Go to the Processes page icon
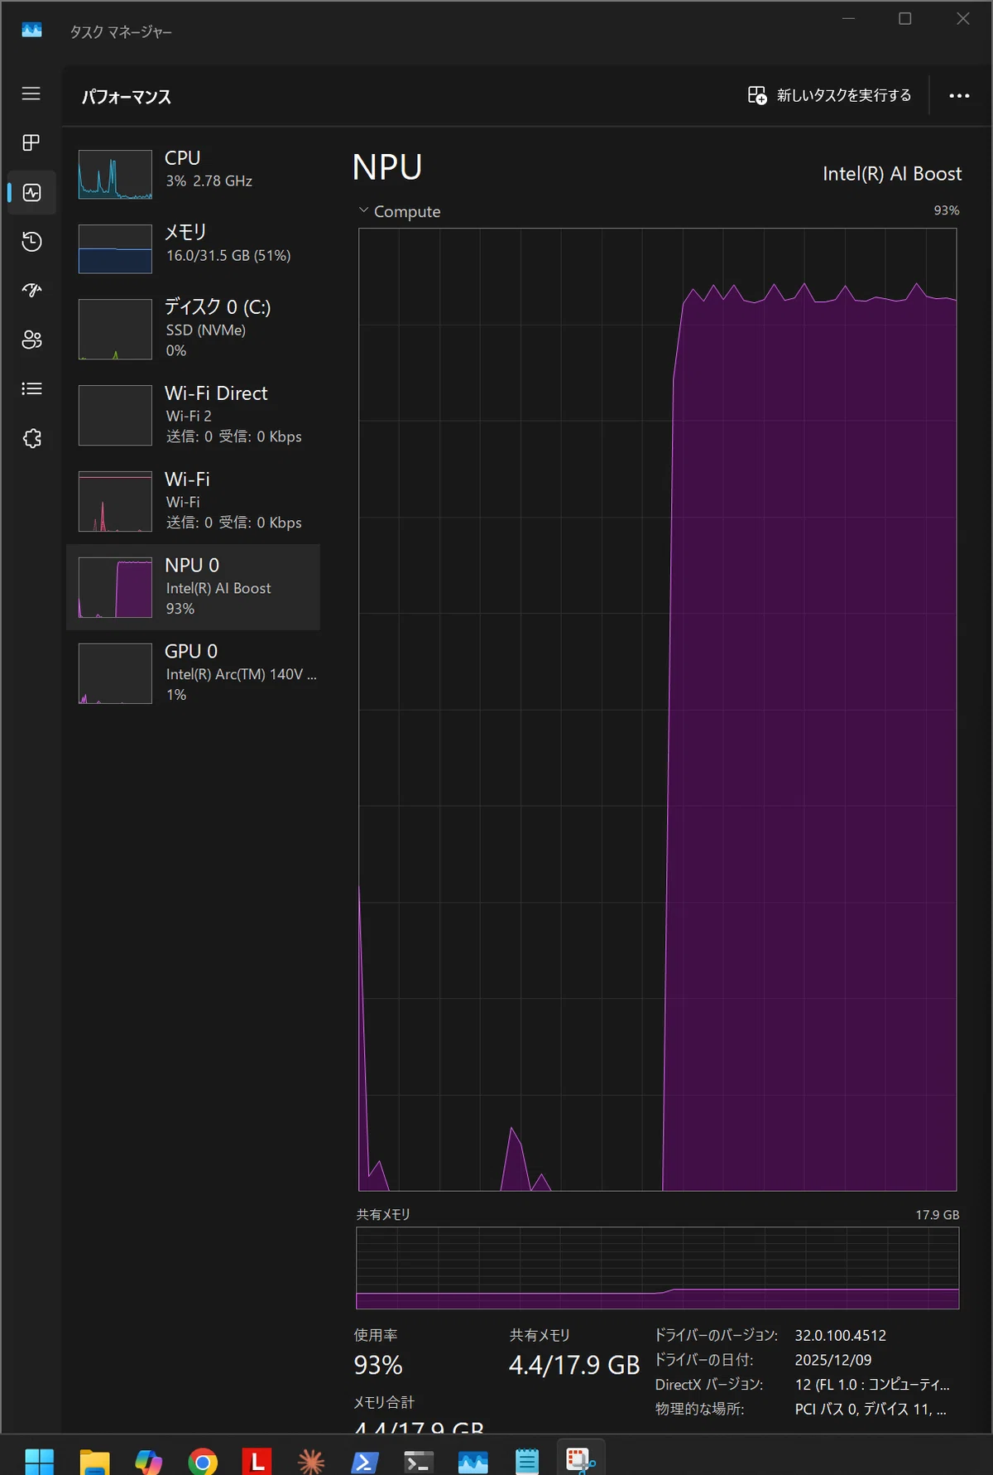The image size is (993, 1475). [31, 142]
